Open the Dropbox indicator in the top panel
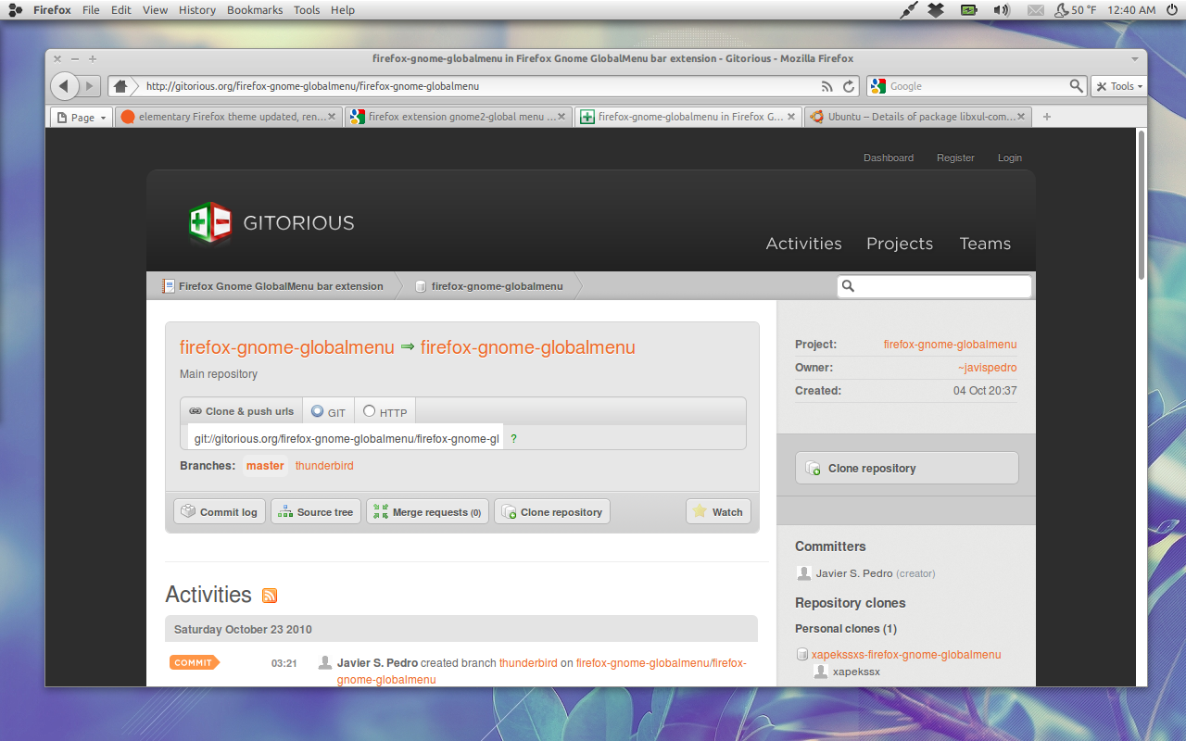 pos(937,10)
